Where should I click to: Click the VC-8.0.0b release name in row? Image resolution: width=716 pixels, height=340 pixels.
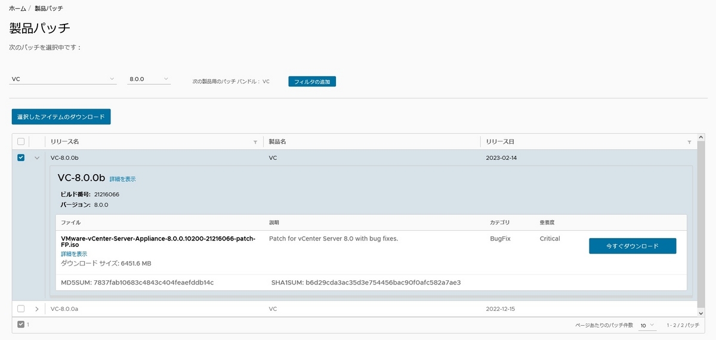(65, 157)
